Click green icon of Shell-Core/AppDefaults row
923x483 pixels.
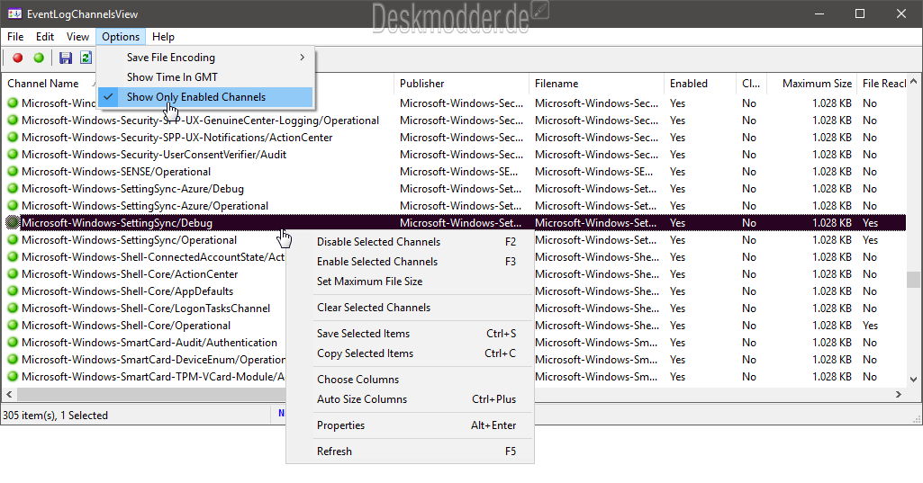tap(13, 291)
